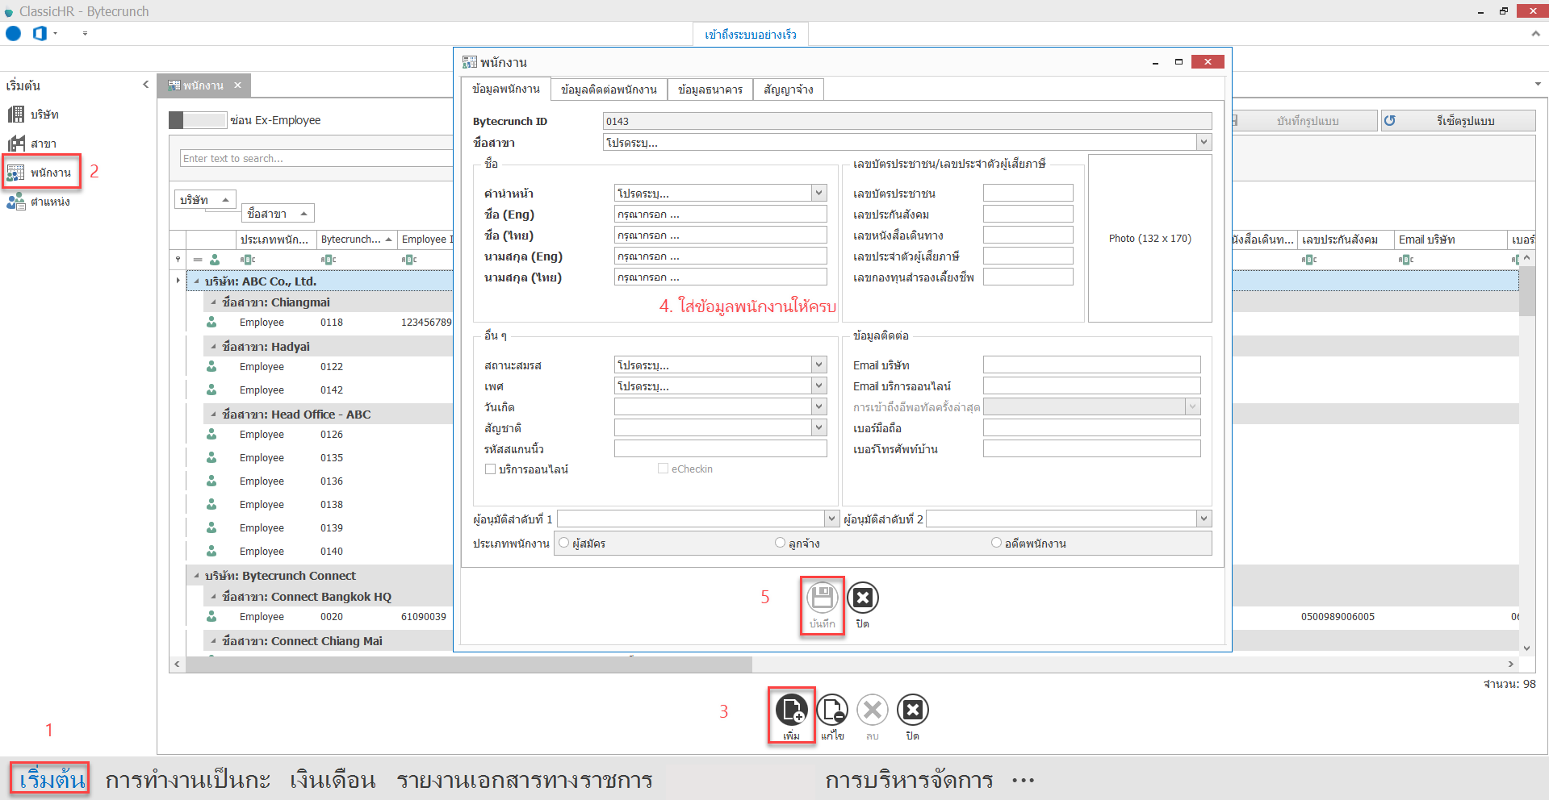The image size is (1549, 800).
Task: Collapse the บริษัท: ABC Co., Ltd. group
Action: (x=196, y=281)
